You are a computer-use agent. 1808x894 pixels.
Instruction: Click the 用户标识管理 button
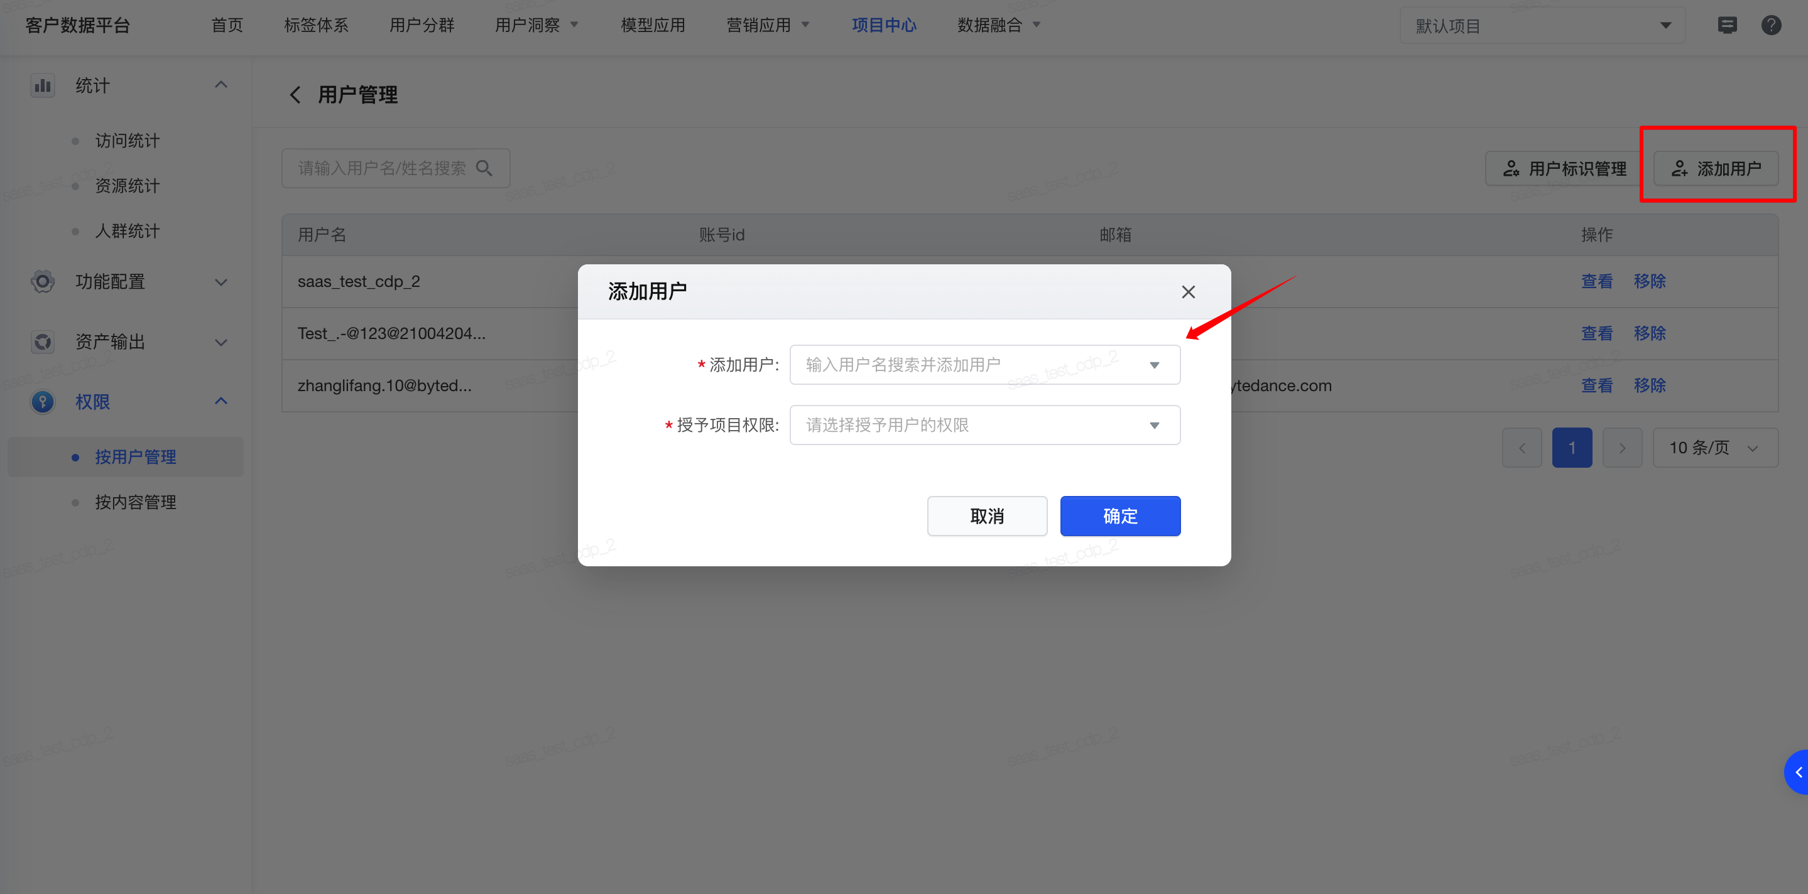click(x=1564, y=168)
